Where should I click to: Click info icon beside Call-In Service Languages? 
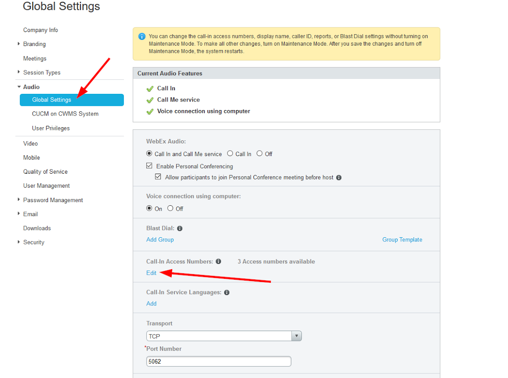pos(227,292)
